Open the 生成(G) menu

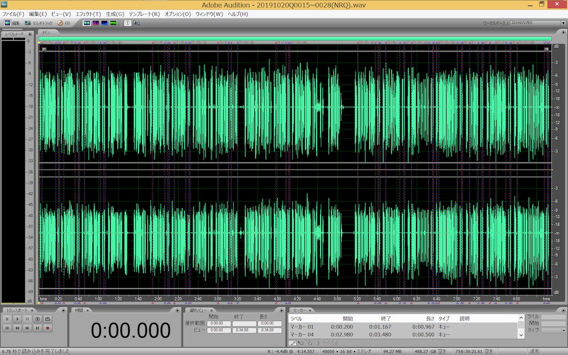[x=115, y=14]
